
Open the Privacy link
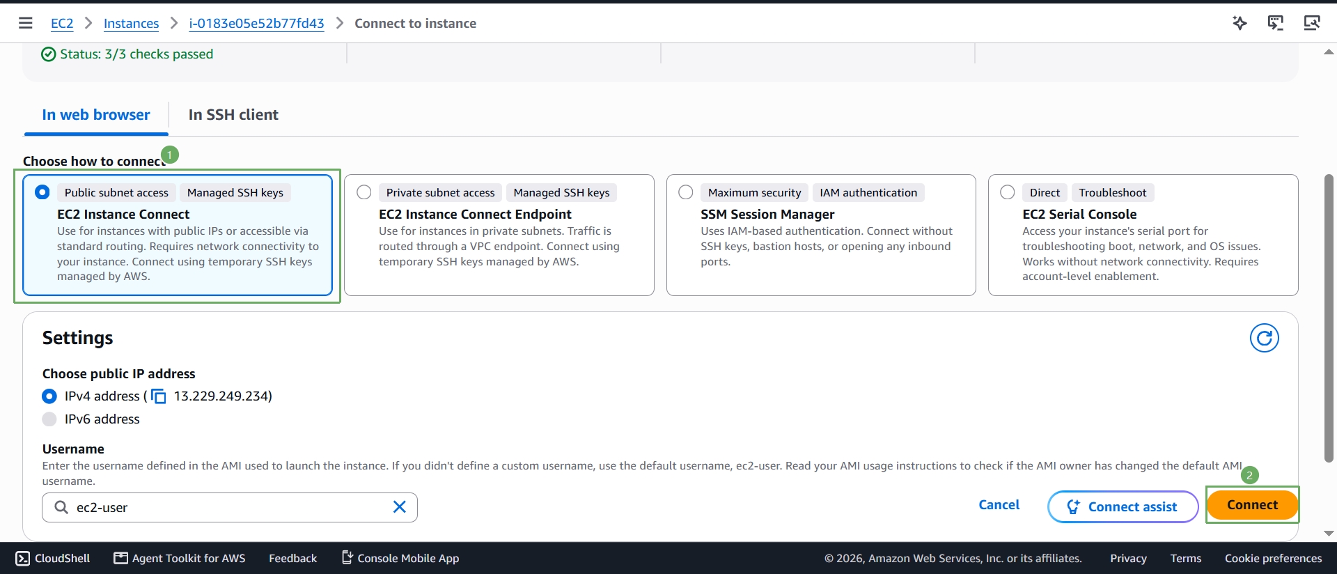point(1128,558)
